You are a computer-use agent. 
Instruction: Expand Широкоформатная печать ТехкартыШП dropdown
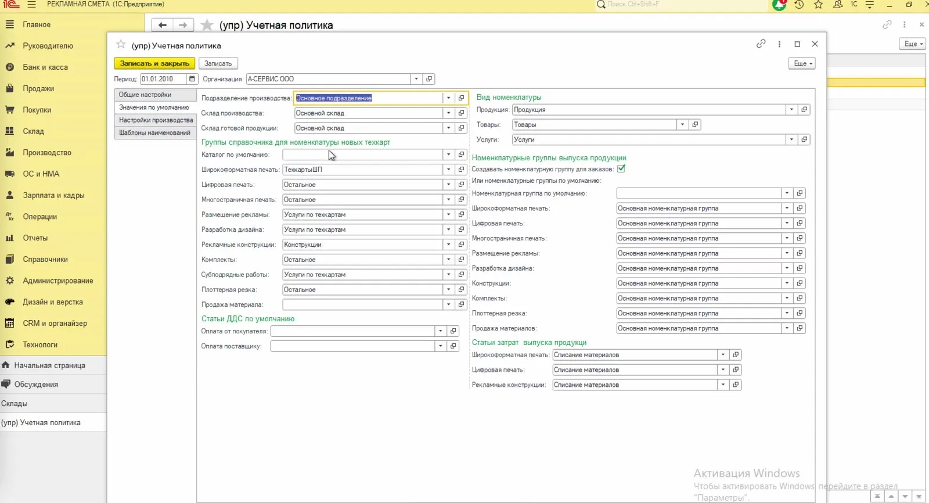tap(448, 170)
